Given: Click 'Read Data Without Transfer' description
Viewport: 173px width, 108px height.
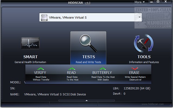Looking at the screenshot, I should point(41,78).
